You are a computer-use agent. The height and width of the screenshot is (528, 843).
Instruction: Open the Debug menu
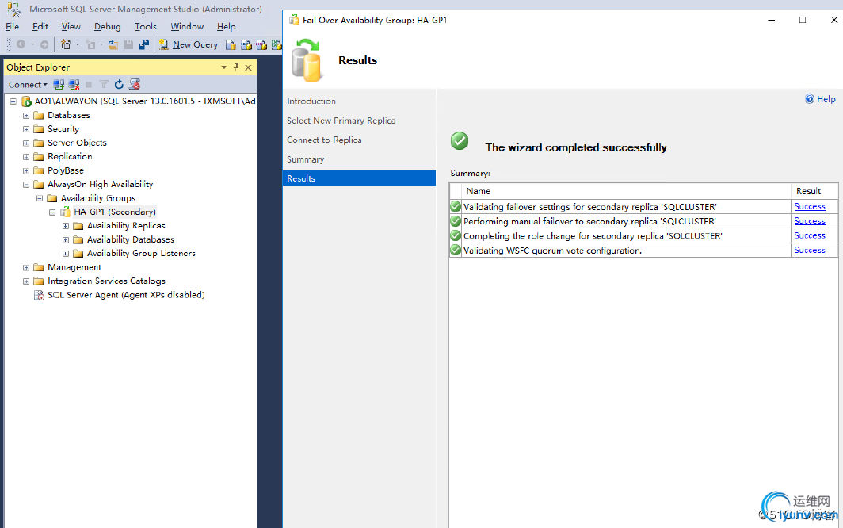[108, 26]
